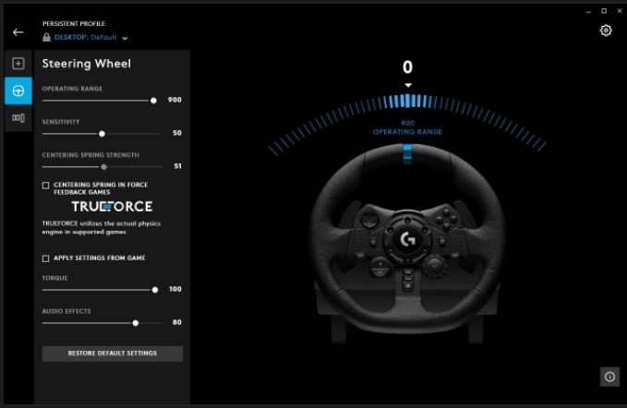627x408 pixels.
Task: Enable Centering Spring in Force Feedback Games
Action: click(45, 186)
